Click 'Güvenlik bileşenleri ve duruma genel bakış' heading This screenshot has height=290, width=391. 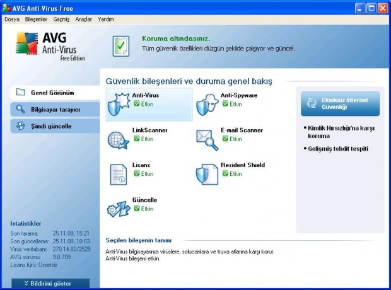(189, 81)
